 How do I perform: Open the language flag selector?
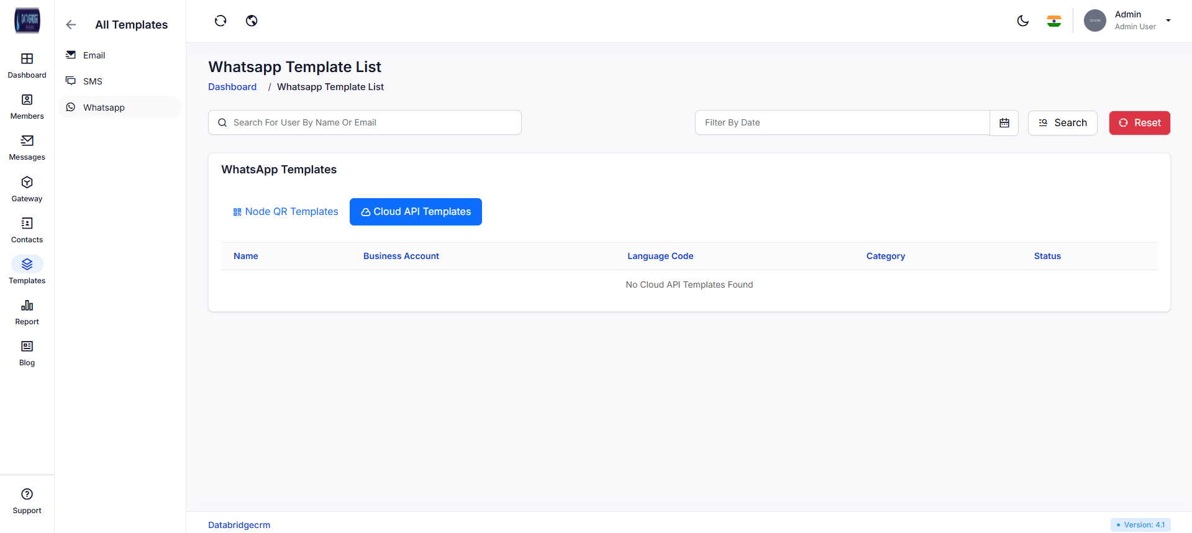[x=1053, y=21]
